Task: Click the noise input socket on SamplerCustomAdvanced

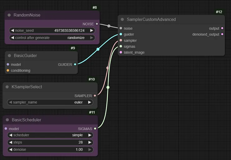Action: pos(121,28)
